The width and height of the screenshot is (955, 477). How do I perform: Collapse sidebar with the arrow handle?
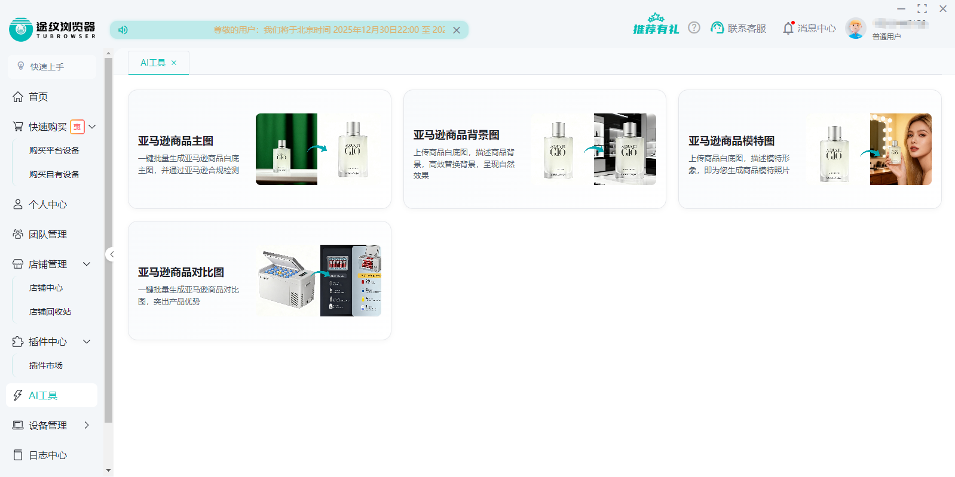(x=111, y=254)
